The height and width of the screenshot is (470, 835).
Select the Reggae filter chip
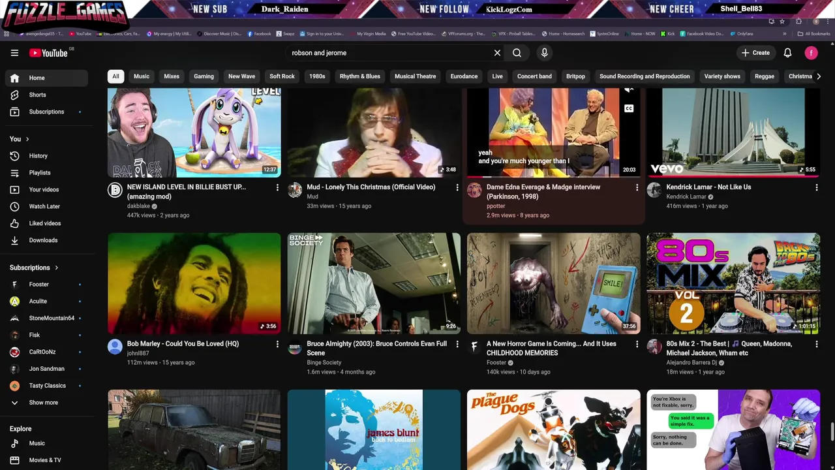point(765,76)
